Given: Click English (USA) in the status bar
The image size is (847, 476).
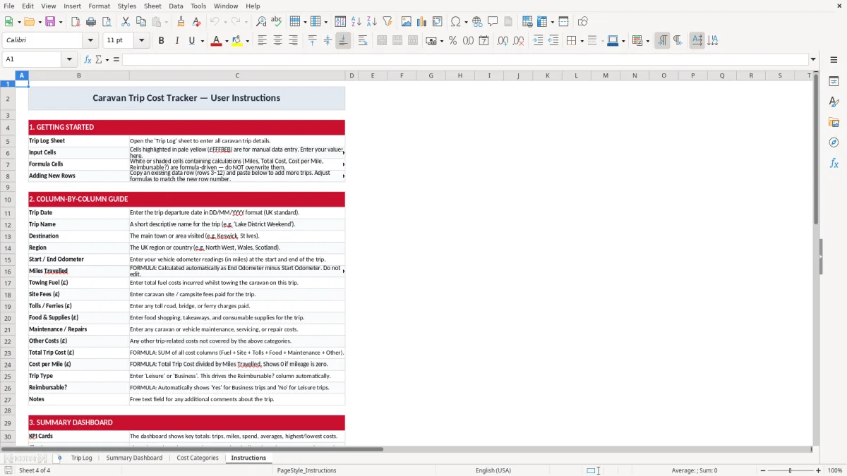Looking at the screenshot, I should (x=493, y=470).
